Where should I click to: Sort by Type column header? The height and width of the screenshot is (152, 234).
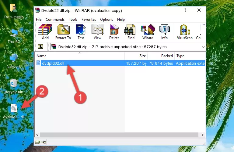pos(190,56)
